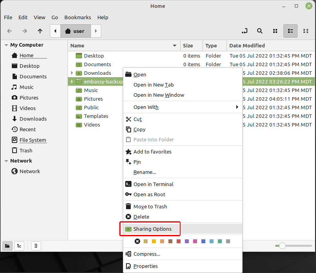Show treeview in the sidebar
The image size is (316, 273).
point(18,246)
